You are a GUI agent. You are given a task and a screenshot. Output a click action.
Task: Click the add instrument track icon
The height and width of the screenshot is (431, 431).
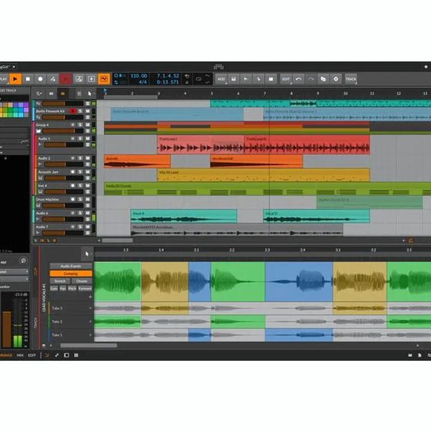[233, 79]
